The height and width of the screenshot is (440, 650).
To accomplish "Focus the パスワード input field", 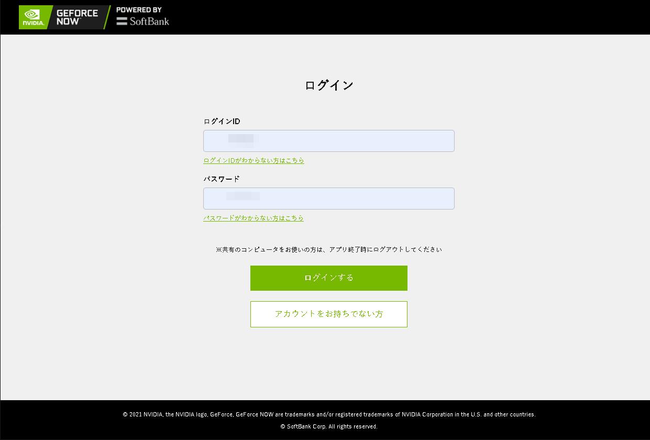I will [329, 198].
